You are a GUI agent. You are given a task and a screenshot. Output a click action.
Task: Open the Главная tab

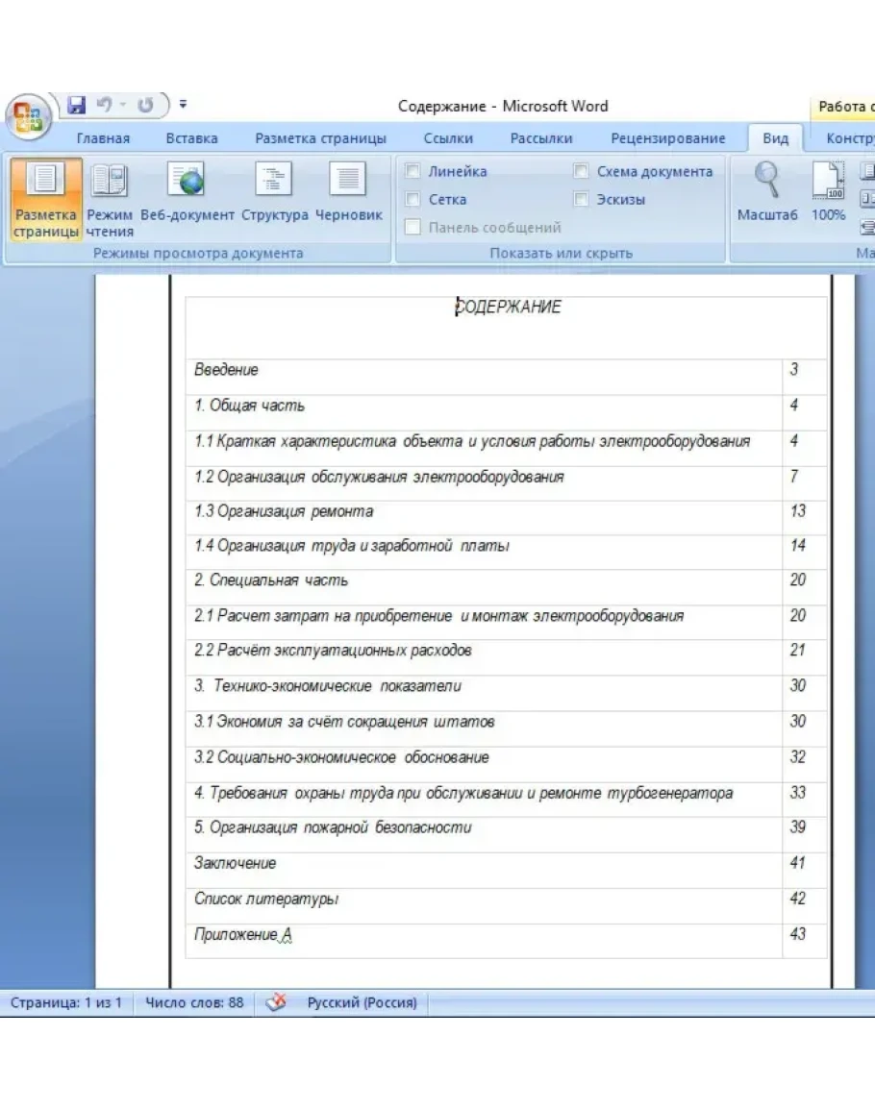coord(104,138)
